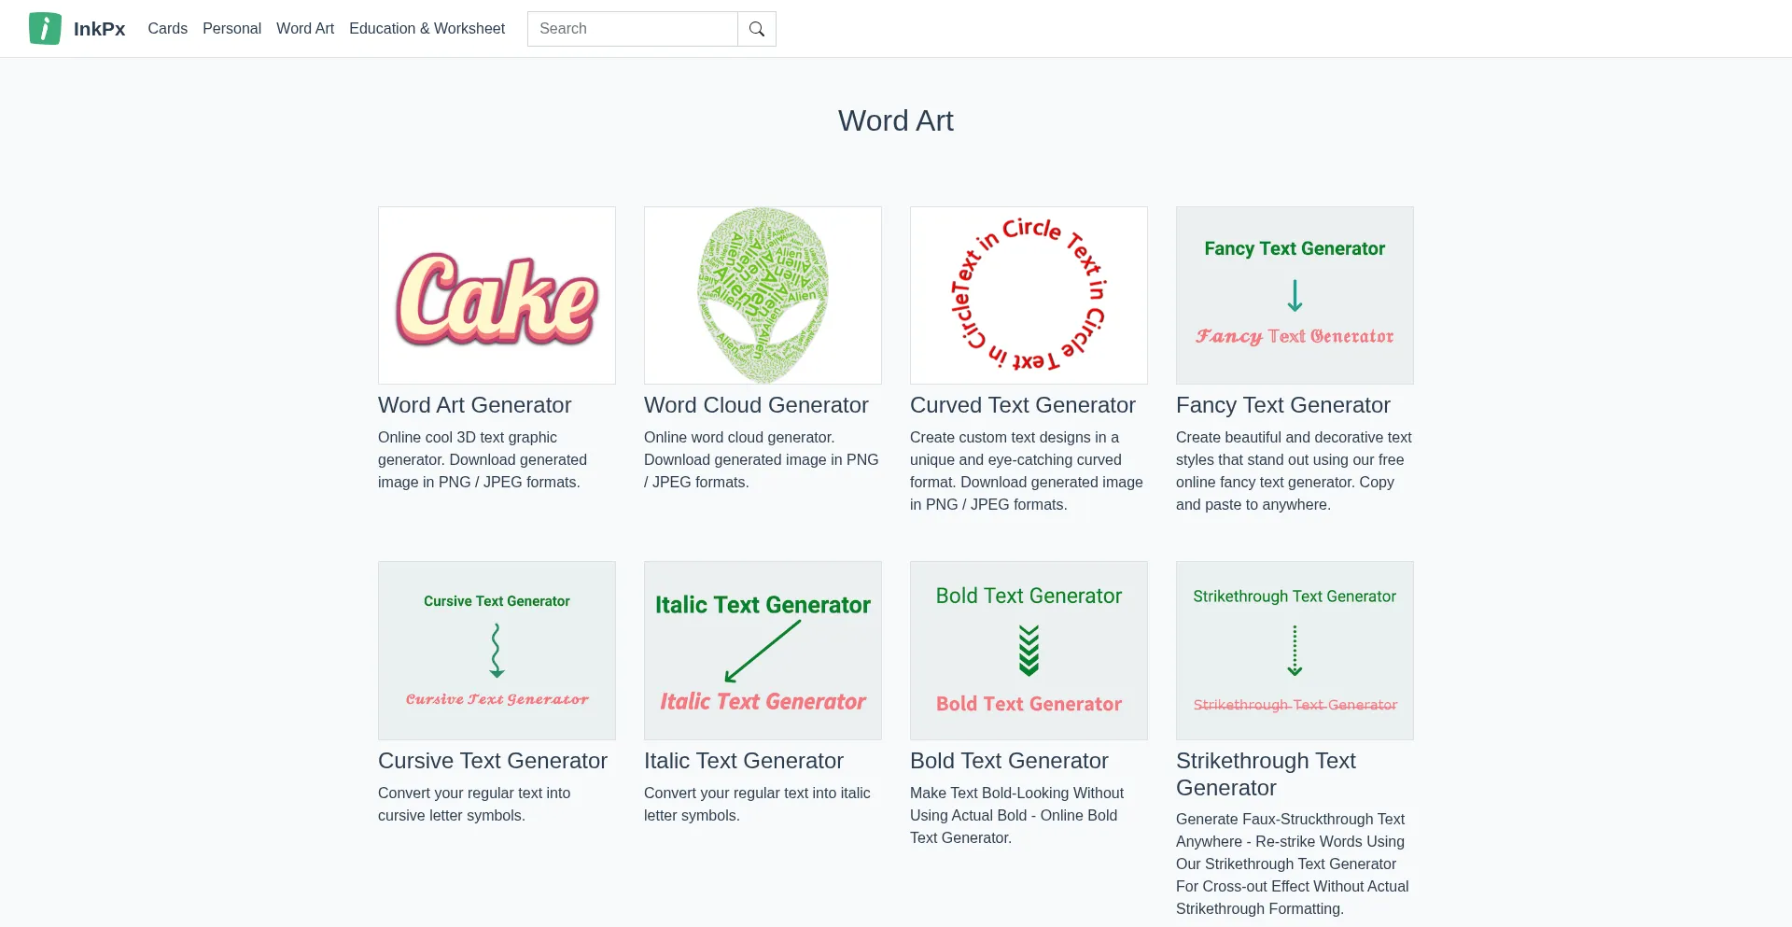Click the Cursive Text Generator preview image
This screenshot has width=1792, height=927.
click(x=497, y=651)
